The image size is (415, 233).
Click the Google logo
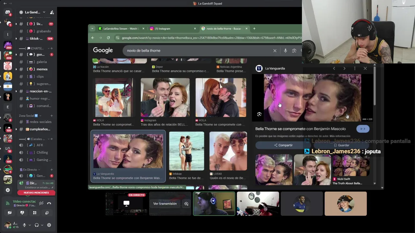[x=103, y=50]
